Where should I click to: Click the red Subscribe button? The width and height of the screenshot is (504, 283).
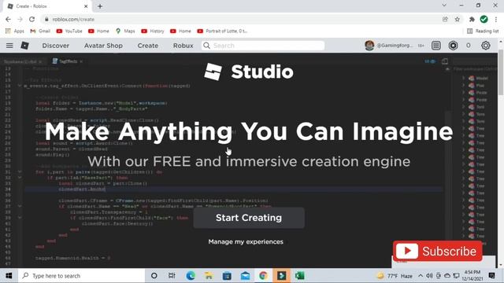pyautogui.click(x=438, y=252)
